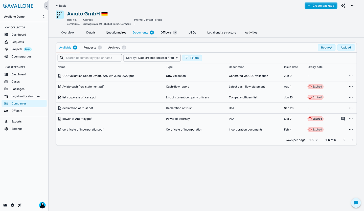Viewport: 364px width, 211px height.
Task: Switch to the Officers tab
Action: 169,33
